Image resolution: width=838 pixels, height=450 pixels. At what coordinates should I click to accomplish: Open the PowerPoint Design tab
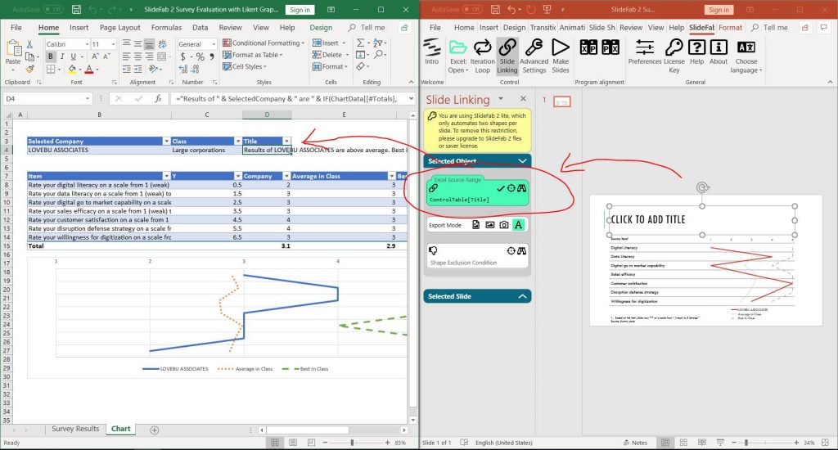click(x=514, y=27)
